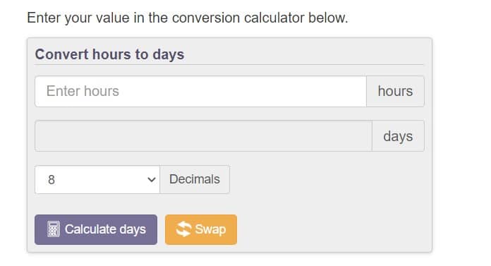
Task: Click the placeholder text Enter hours
Action: click(x=83, y=91)
